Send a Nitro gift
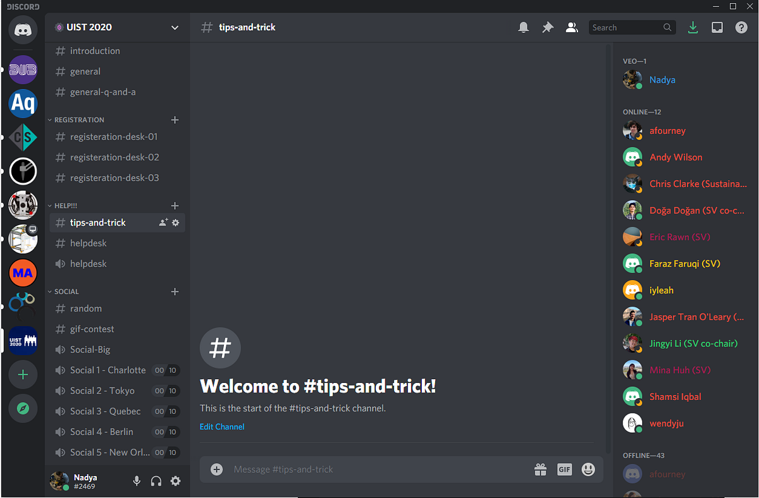 [x=540, y=469]
